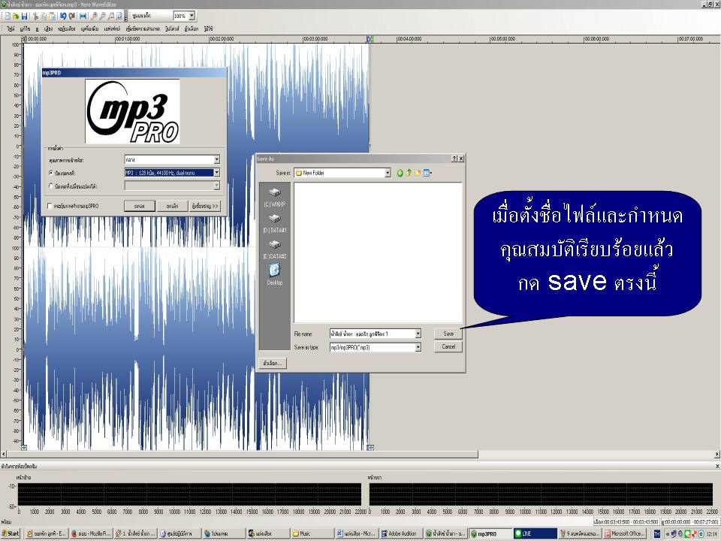Click the Zoom In magnifier icon
721x541 pixels.
95,16
